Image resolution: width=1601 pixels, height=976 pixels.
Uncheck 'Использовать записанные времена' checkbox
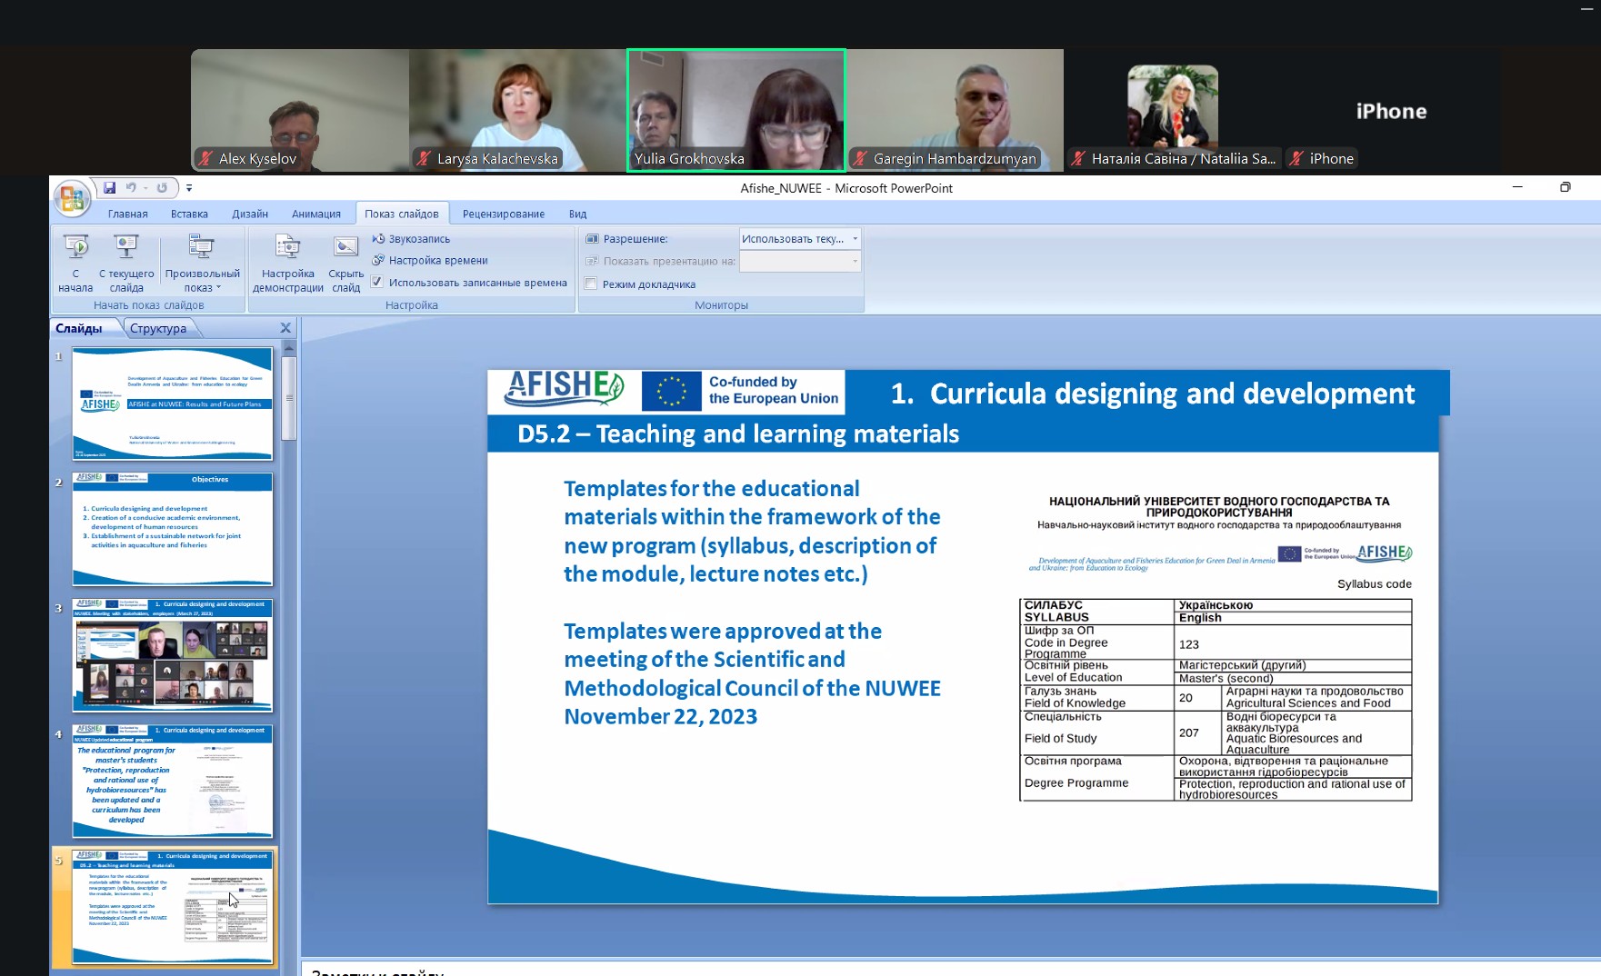pyautogui.click(x=377, y=283)
